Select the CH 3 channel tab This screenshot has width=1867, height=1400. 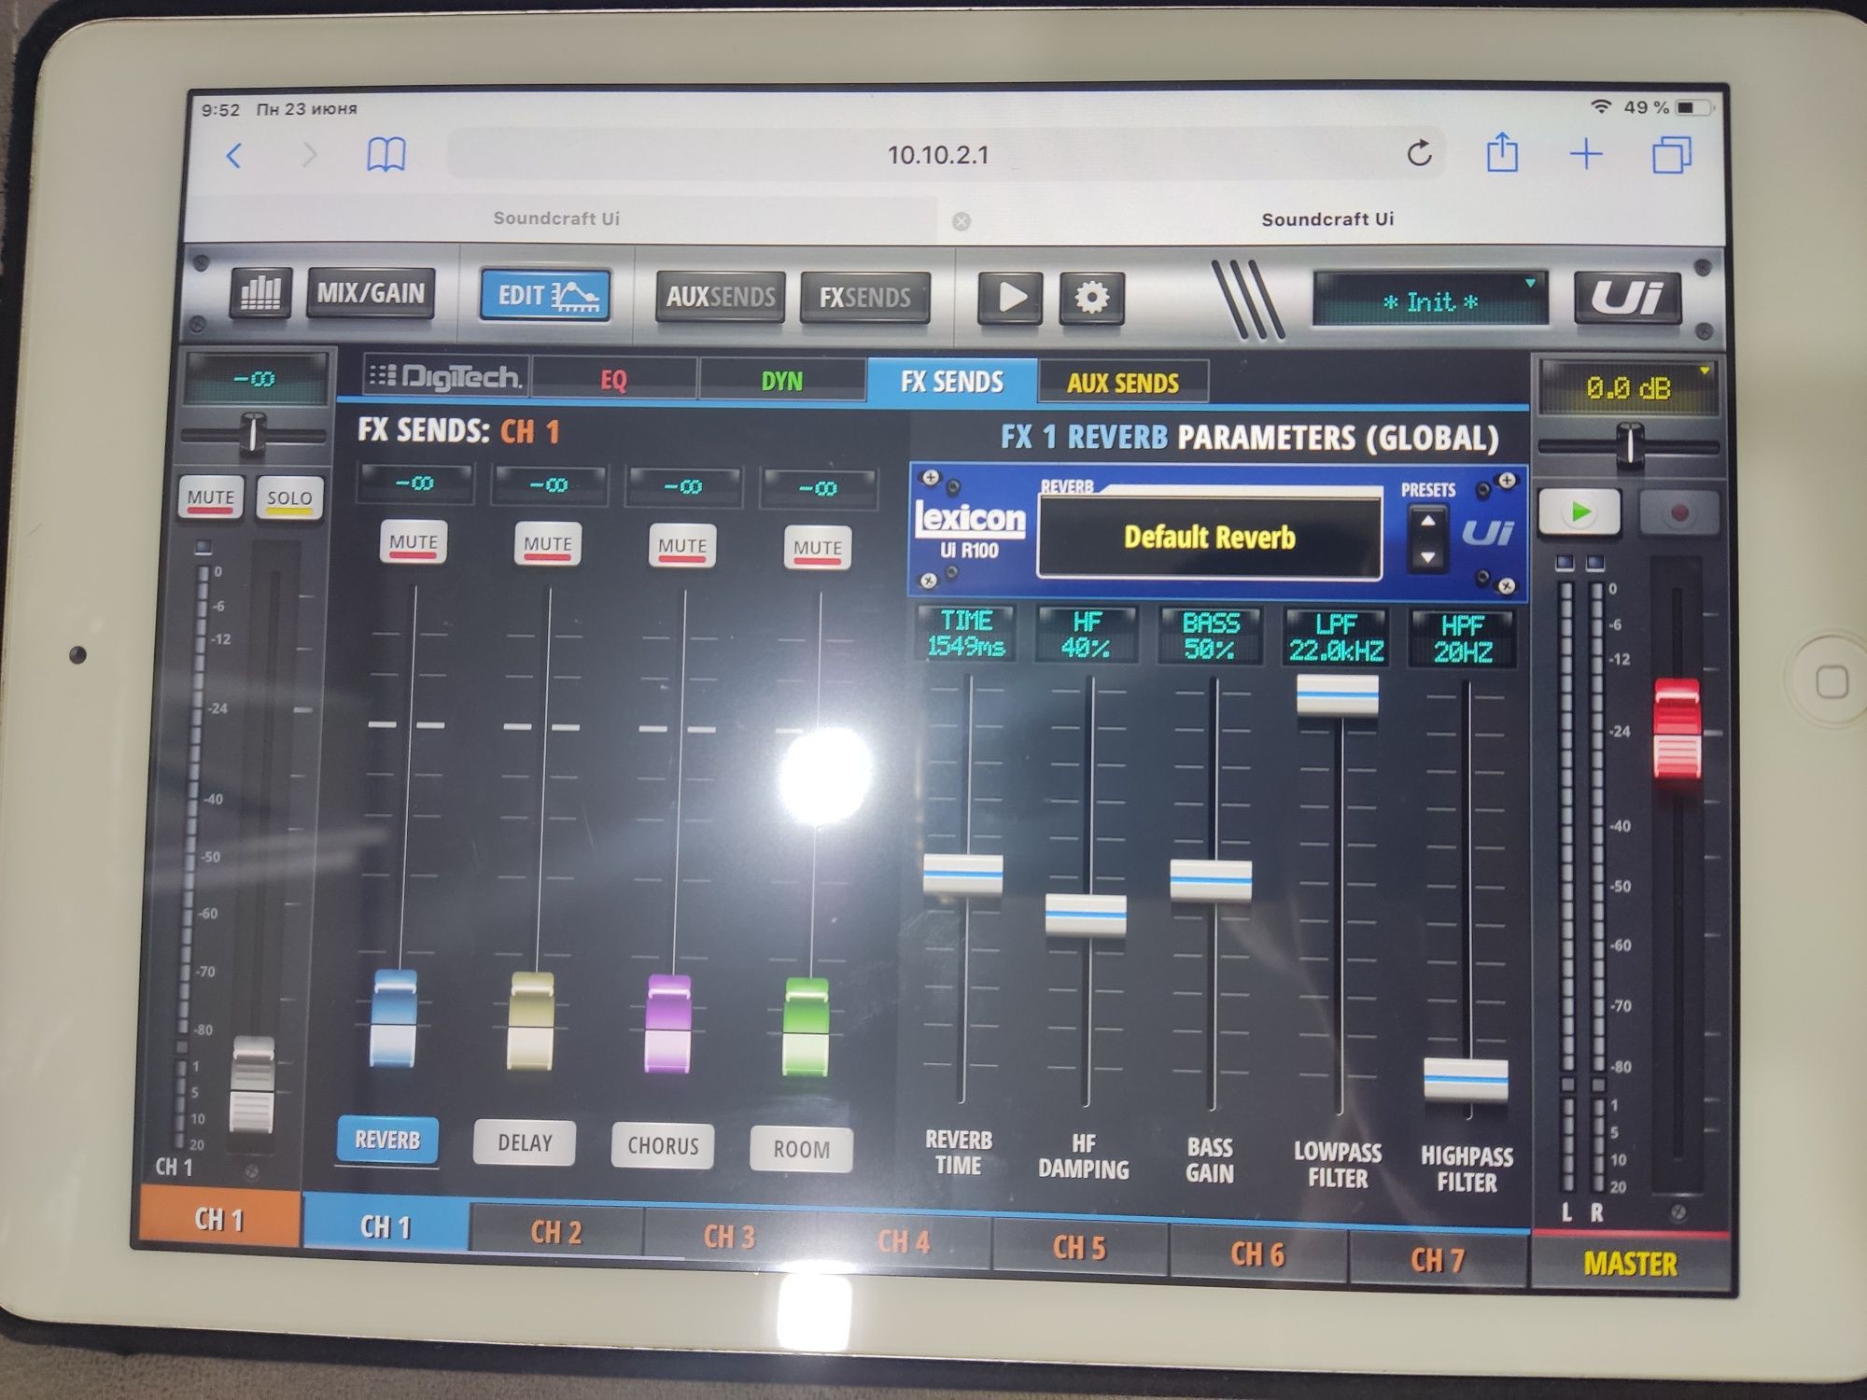click(729, 1237)
